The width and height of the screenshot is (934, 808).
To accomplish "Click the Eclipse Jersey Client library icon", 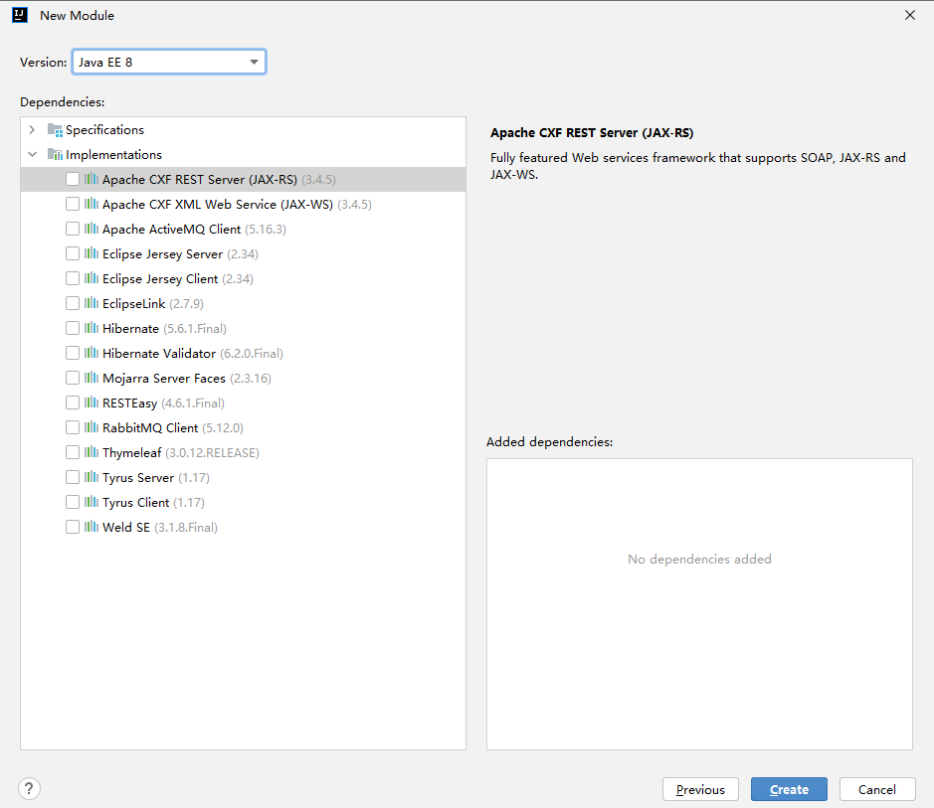I will click(x=92, y=278).
